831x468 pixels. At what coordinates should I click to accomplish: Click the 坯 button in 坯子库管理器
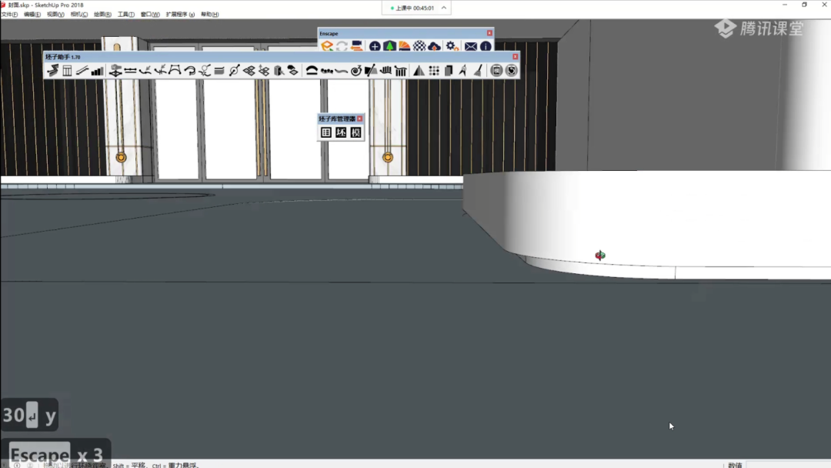pos(341,132)
